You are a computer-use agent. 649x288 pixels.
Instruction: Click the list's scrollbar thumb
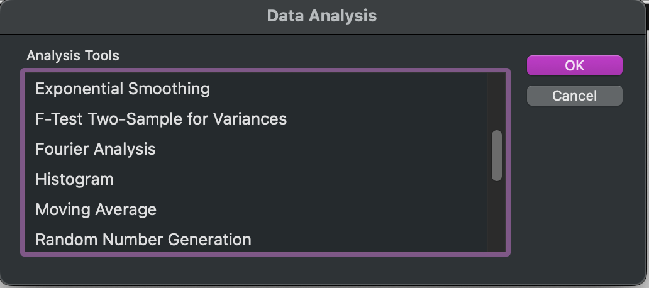coord(497,155)
